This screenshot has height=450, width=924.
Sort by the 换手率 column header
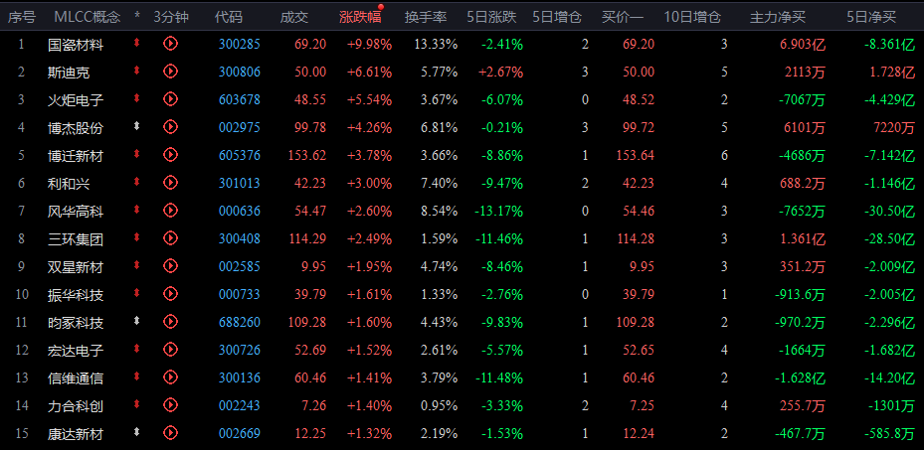426,17
